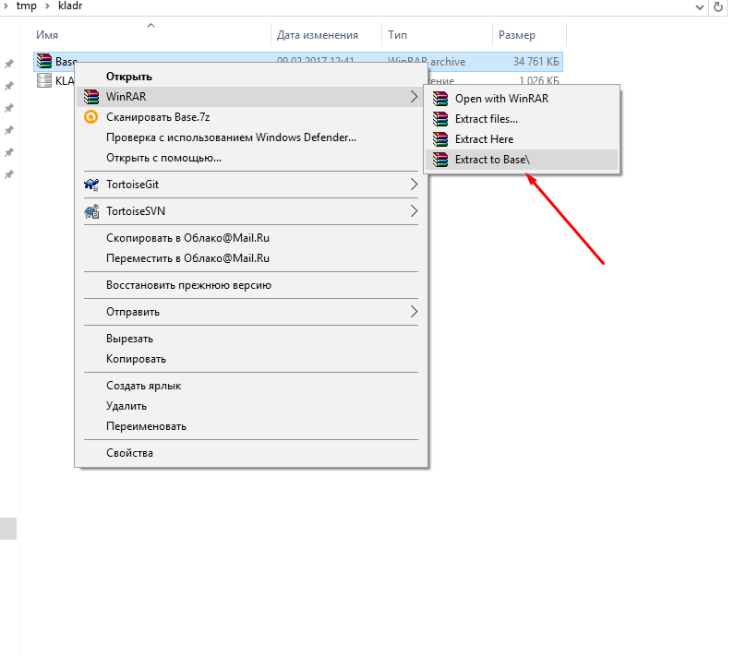Viewport: 734px width, 656px height.
Task: Click the topmost pin icon in sidebar
Action: (x=9, y=64)
